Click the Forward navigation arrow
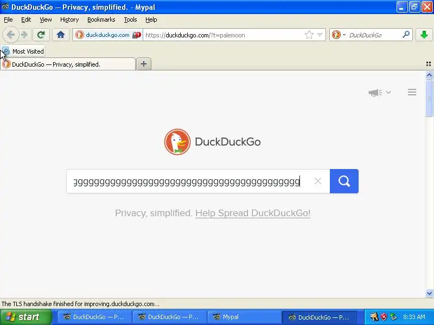This screenshot has width=434, height=325. pyautogui.click(x=24, y=35)
